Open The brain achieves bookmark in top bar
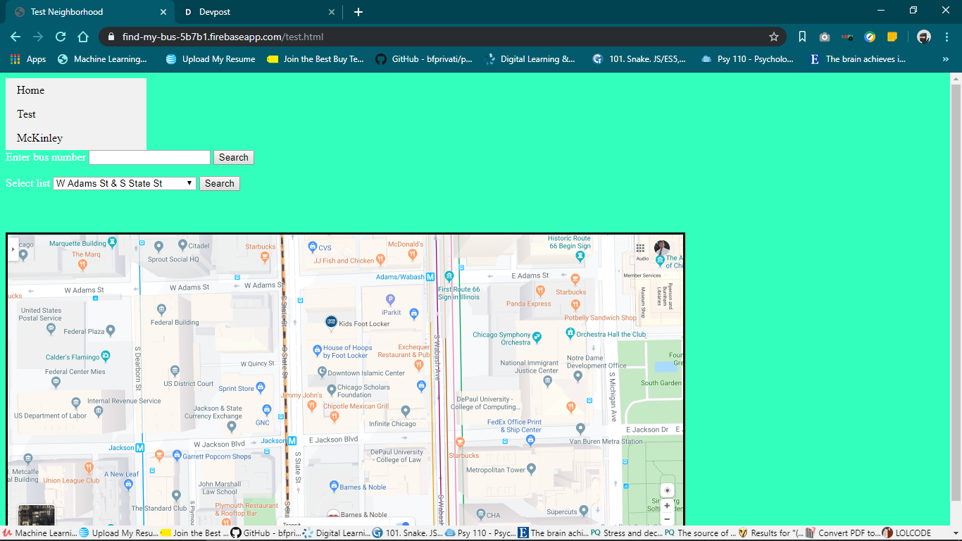Screen dimensions: 962x541 coord(858,59)
